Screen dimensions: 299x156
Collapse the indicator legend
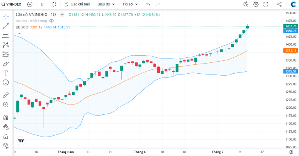19,34
